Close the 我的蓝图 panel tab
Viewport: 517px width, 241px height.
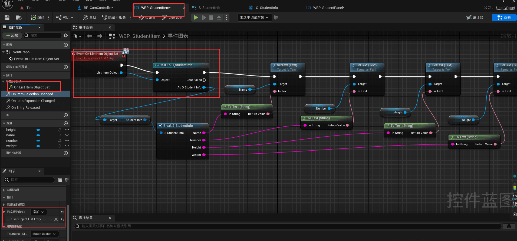39,28
